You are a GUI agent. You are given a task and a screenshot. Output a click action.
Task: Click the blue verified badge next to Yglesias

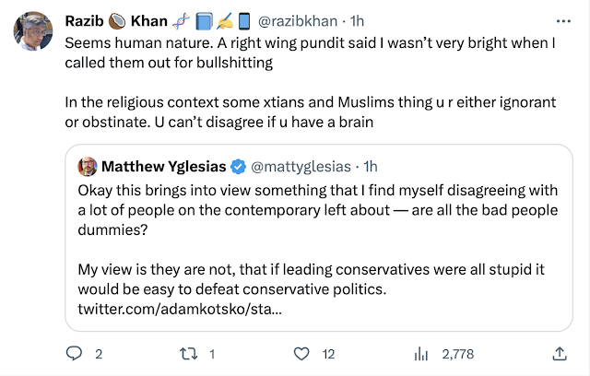[x=238, y=167]
